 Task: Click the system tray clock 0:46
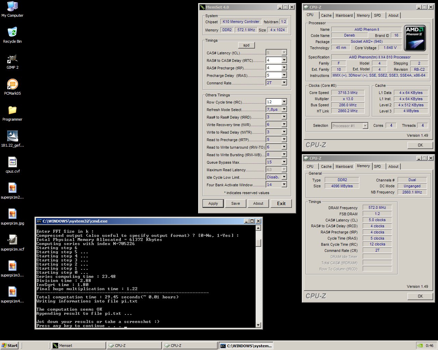click(429, 346)
